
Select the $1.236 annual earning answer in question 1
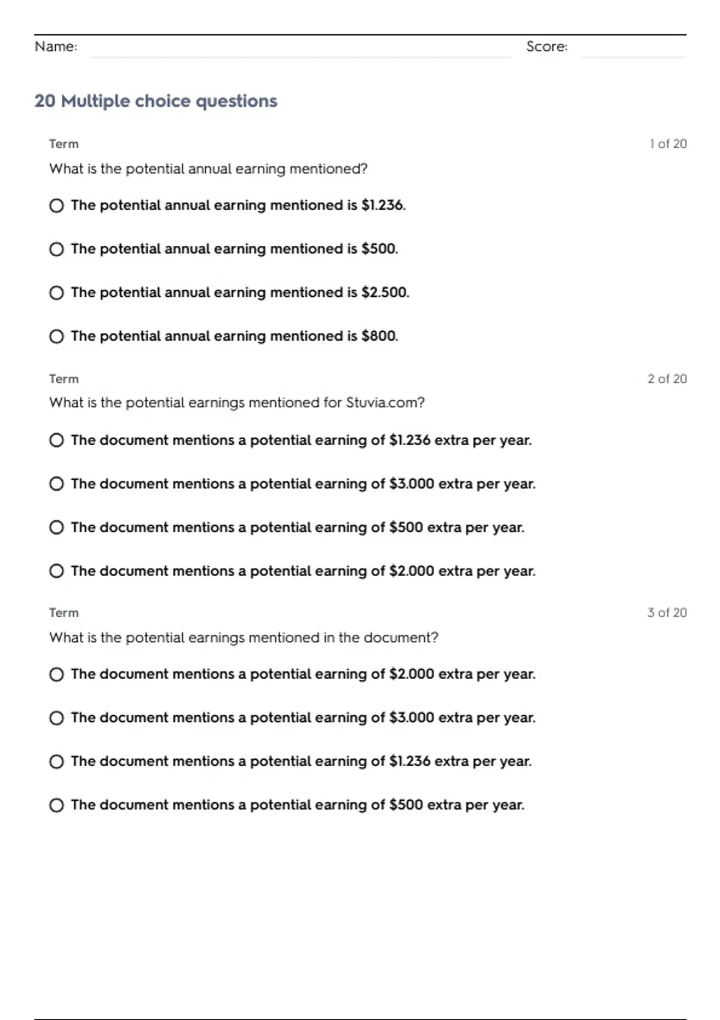[x=56, y=206]
